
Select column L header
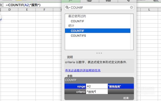point(149,10)
